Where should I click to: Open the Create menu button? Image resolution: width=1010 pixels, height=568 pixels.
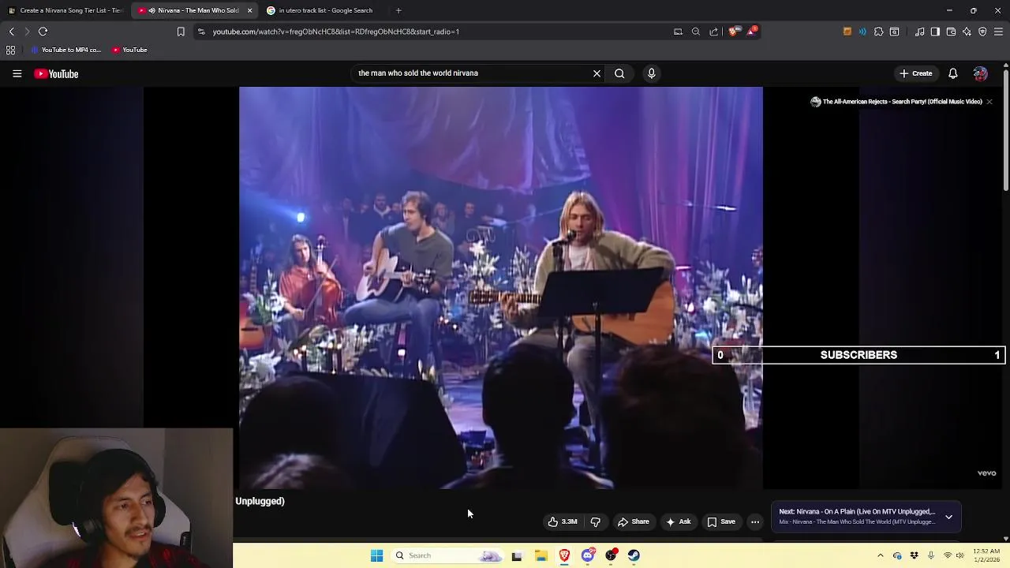915,73
